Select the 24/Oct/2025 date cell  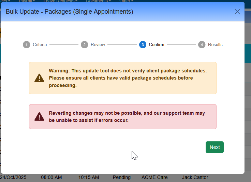(x=13, y=178)
